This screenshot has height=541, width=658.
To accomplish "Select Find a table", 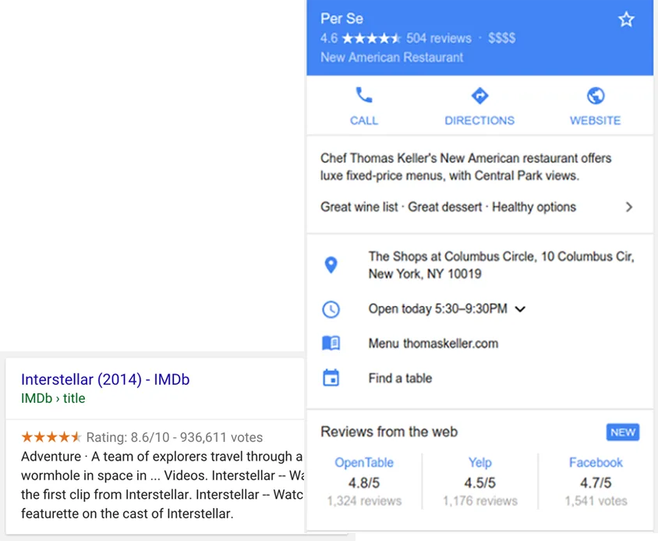I will [x=400, y=379].
